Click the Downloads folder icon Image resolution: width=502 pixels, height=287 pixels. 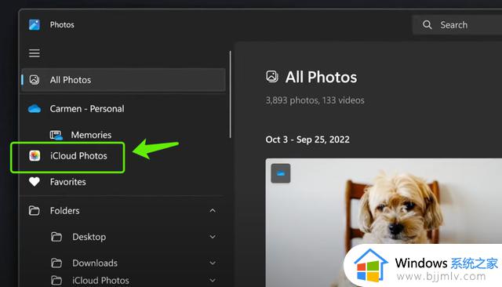[56, 263]
